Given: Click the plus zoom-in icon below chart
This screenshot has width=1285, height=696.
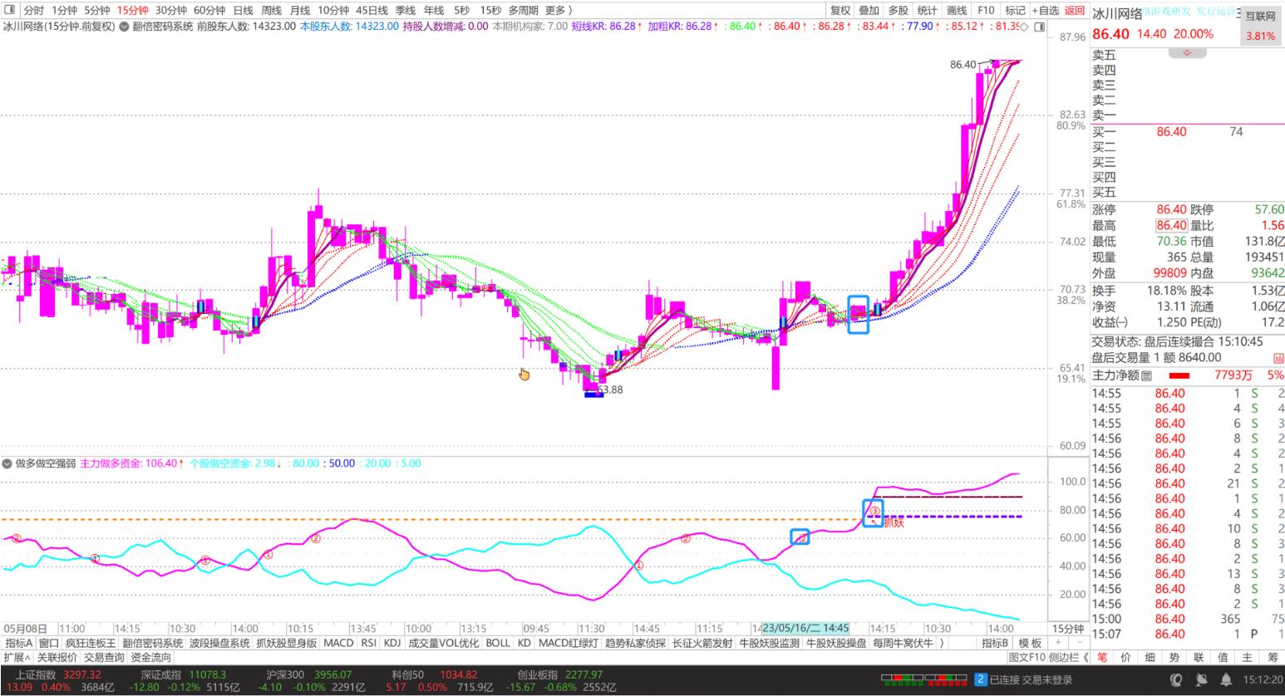Looking at the screenshot, I should pos(1057,643).
